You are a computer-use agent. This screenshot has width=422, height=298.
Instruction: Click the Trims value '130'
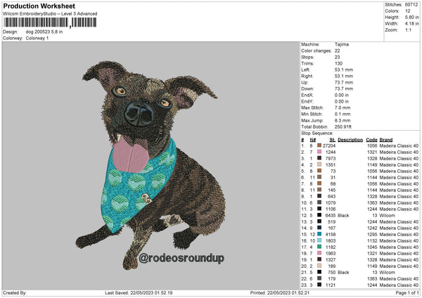[x=338, y=63]
